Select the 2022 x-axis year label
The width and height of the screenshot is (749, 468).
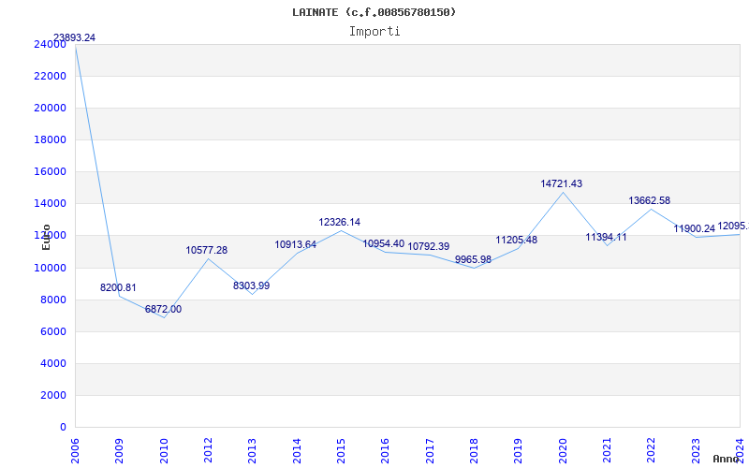652,451
